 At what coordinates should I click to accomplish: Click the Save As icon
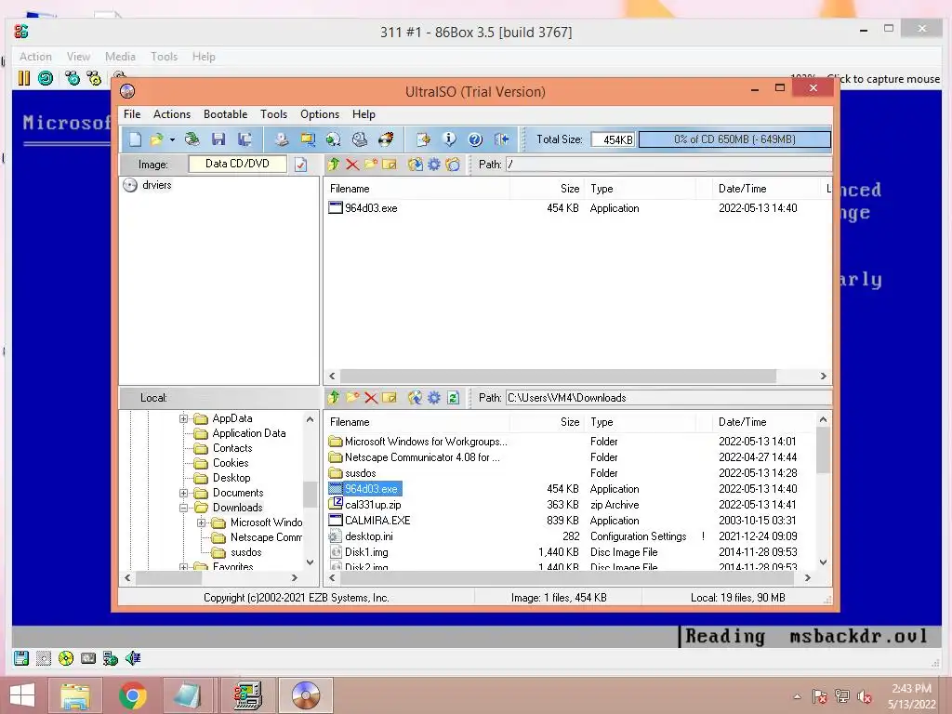pos(245,139)
